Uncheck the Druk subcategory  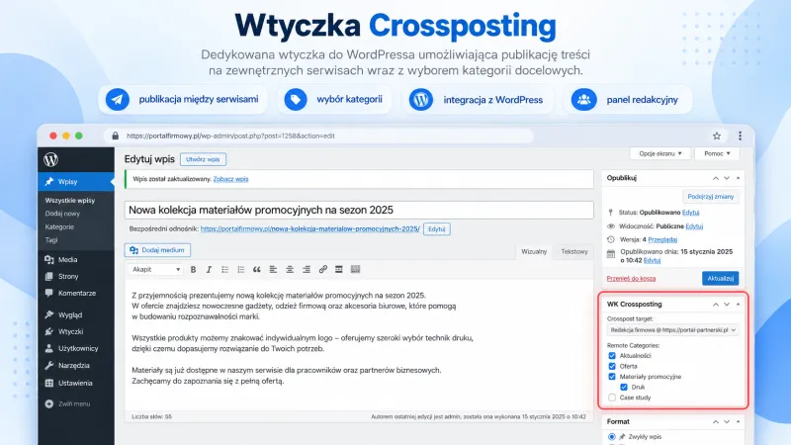click(624, 387)
